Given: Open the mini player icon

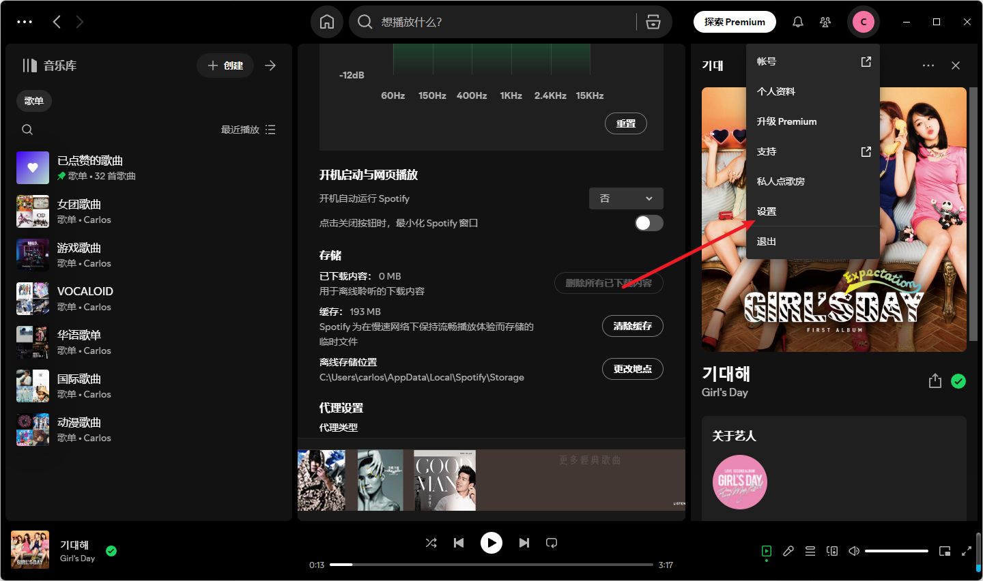Looking at the screenshot, I should tap(945, 551).
